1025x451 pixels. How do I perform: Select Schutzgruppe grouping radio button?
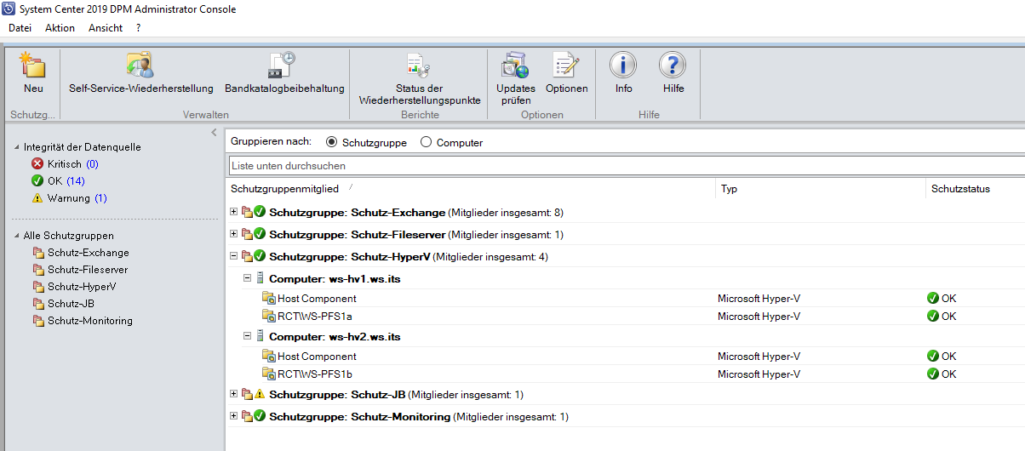pyautogui.click(x=331, y=142)
